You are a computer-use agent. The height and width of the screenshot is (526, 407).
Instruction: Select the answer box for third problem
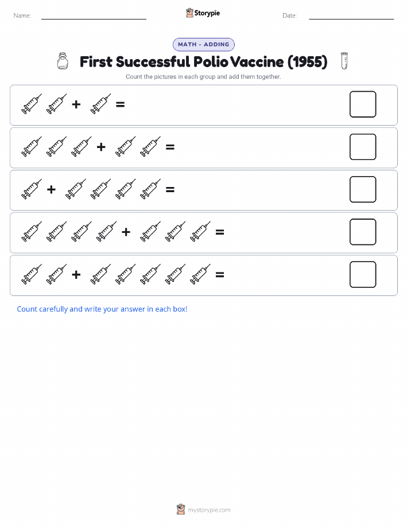tap(363, 189)
